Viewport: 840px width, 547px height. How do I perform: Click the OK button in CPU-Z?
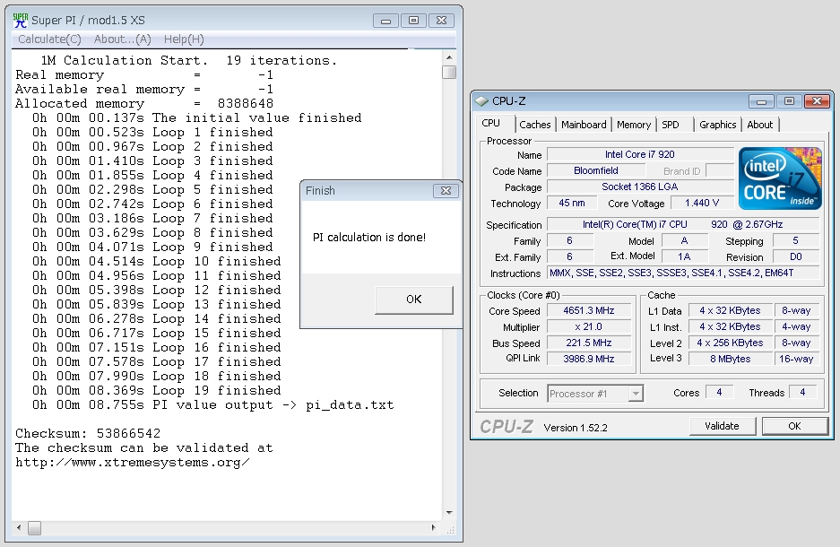tap(794, 426)
